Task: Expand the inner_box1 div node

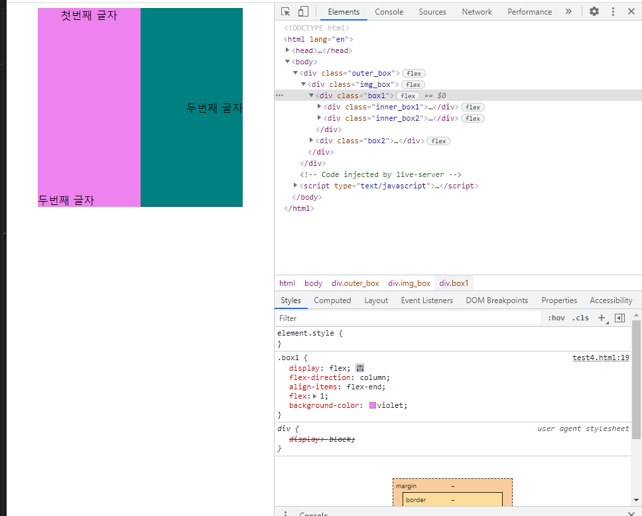Action: click(x=320, y=107)
